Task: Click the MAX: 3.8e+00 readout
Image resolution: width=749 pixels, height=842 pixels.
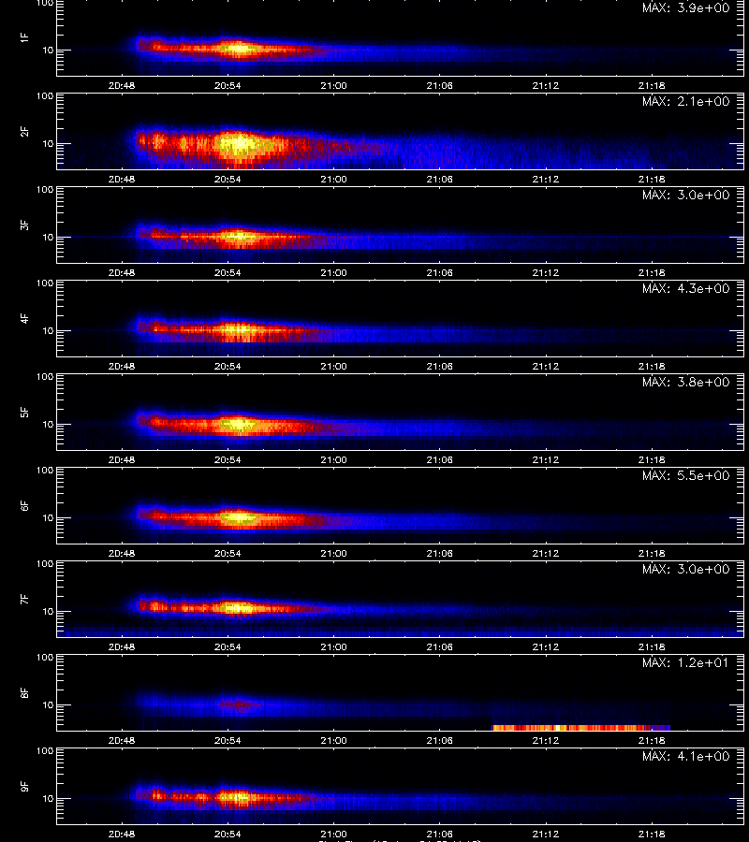Action: (x=685, y=382)
